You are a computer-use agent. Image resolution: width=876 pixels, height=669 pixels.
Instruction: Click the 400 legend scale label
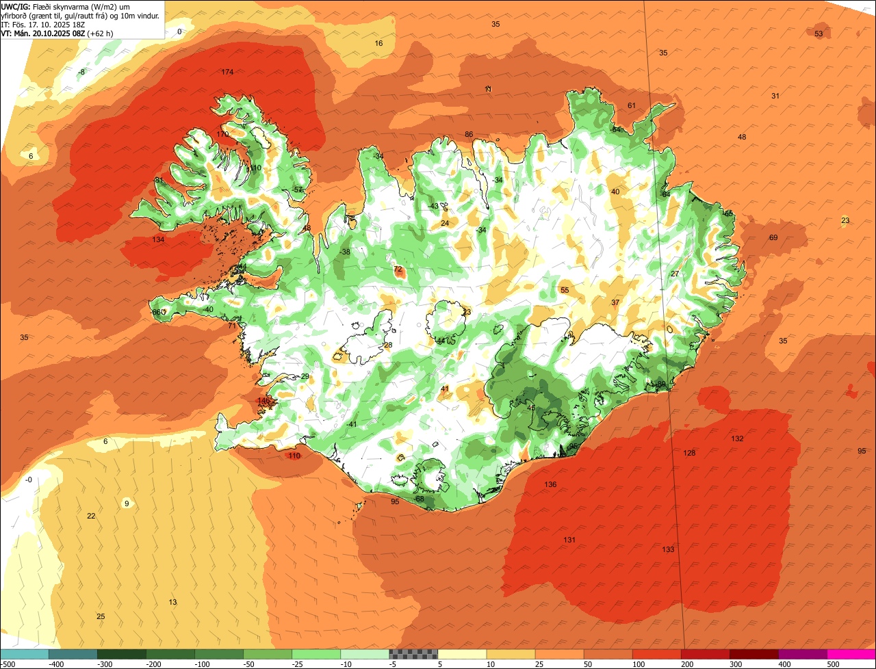click(x=785, y=664)
